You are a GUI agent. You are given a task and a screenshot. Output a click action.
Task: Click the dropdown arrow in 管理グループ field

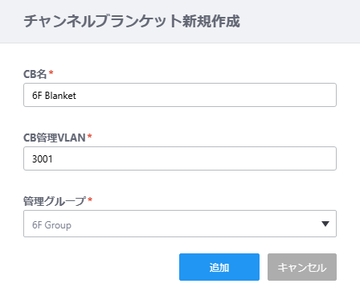(x=325, y=224)
